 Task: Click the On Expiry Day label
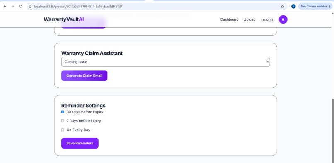pyautogui.click(x=78, y=130)
